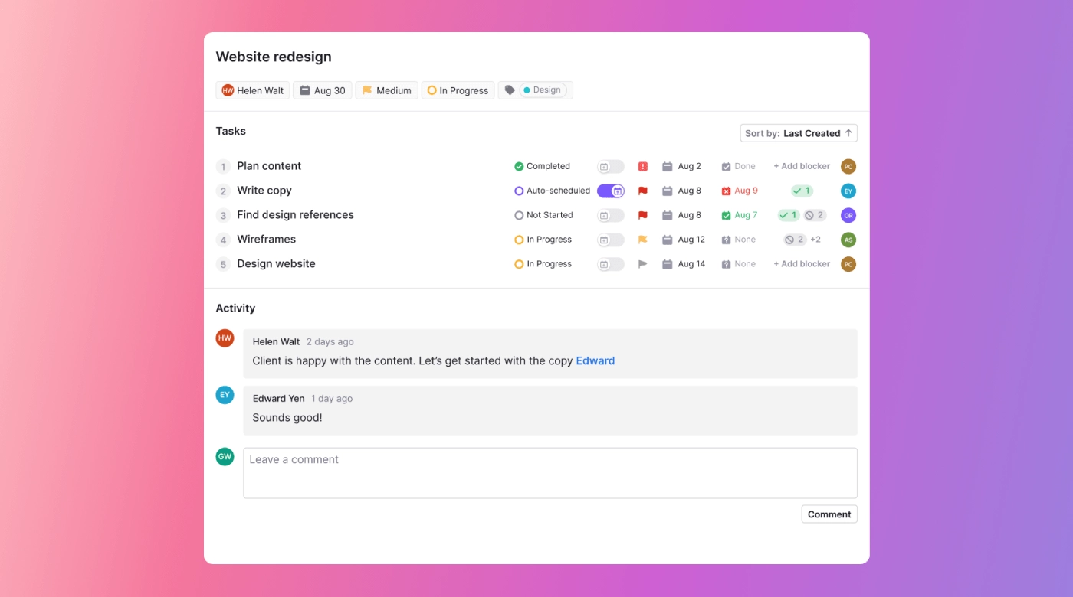Enable auto-schedule toggle for Plan content
The height and width of the screenshot is (597, 1073).
[x=611, y=166]
